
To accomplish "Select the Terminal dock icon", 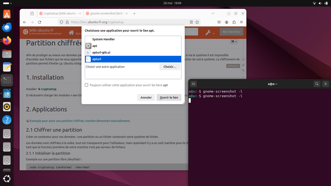I will [x=7, y=80].
